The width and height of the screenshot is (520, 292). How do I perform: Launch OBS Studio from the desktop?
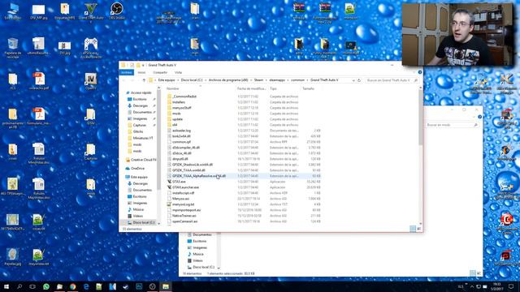pos(117,11)
